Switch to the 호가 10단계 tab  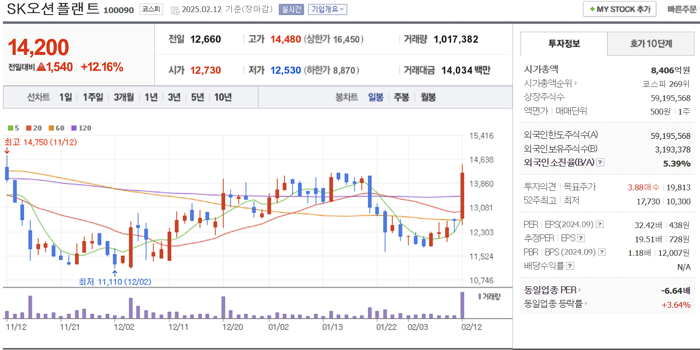650,43
